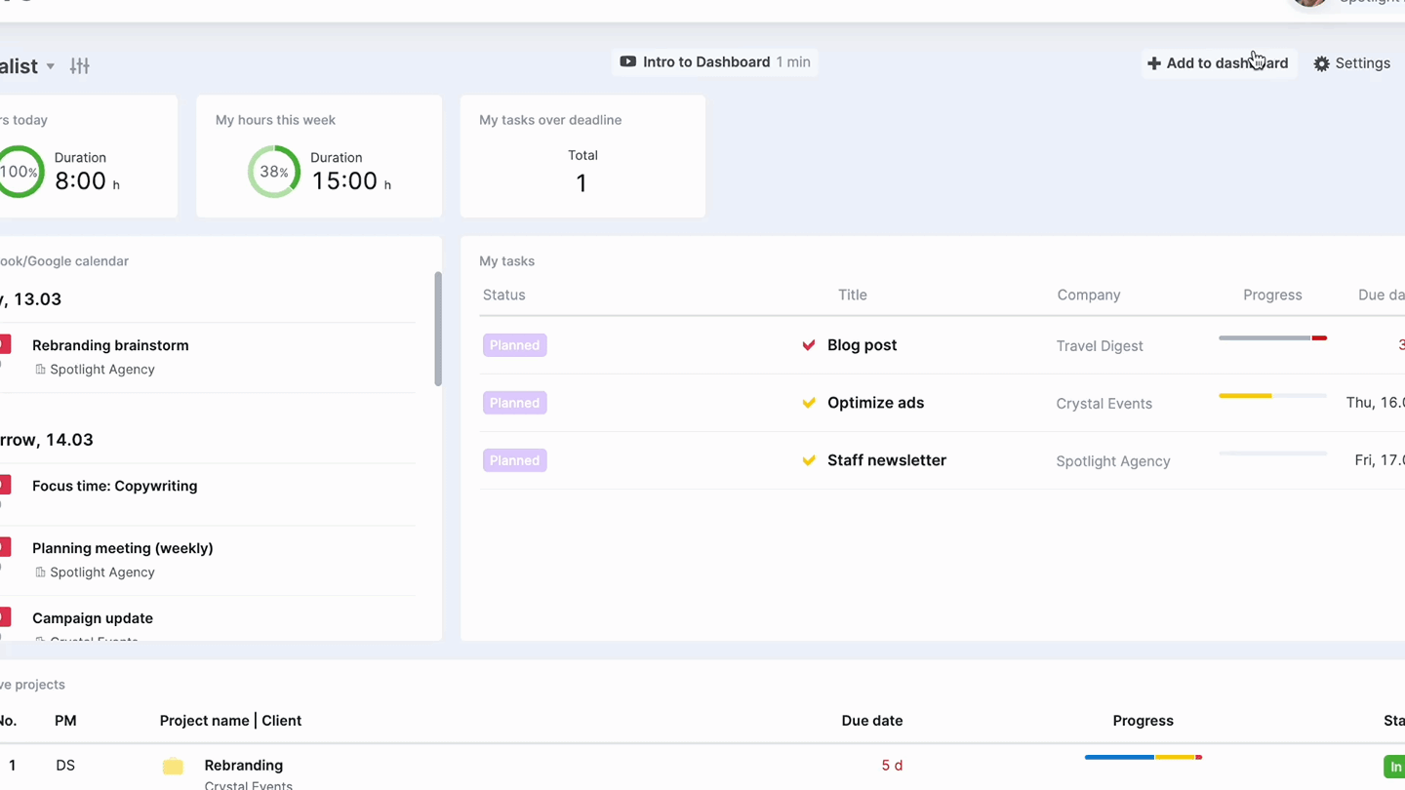
Task: Click the Rebranding project progress bar
Action: tap(1144, 757)
